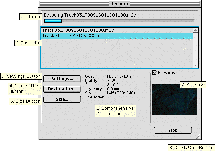Click the task list scroll down arrow
216x152 pixels.
point(196,65)
